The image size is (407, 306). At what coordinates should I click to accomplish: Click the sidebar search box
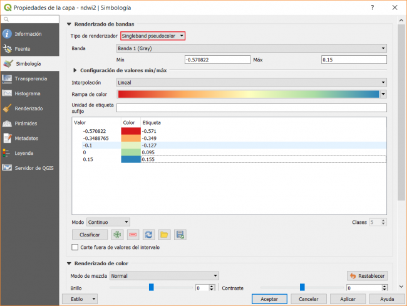tap(30, 19)
